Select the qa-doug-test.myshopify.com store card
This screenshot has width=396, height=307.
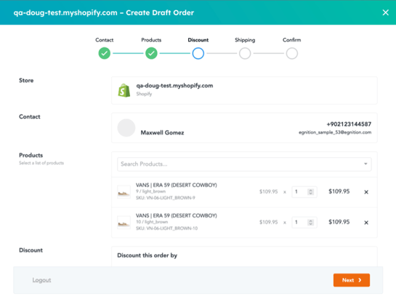click(x=244, y=90)
